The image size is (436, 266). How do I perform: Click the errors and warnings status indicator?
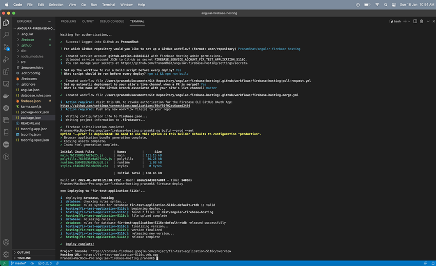(x=45, y=263)
